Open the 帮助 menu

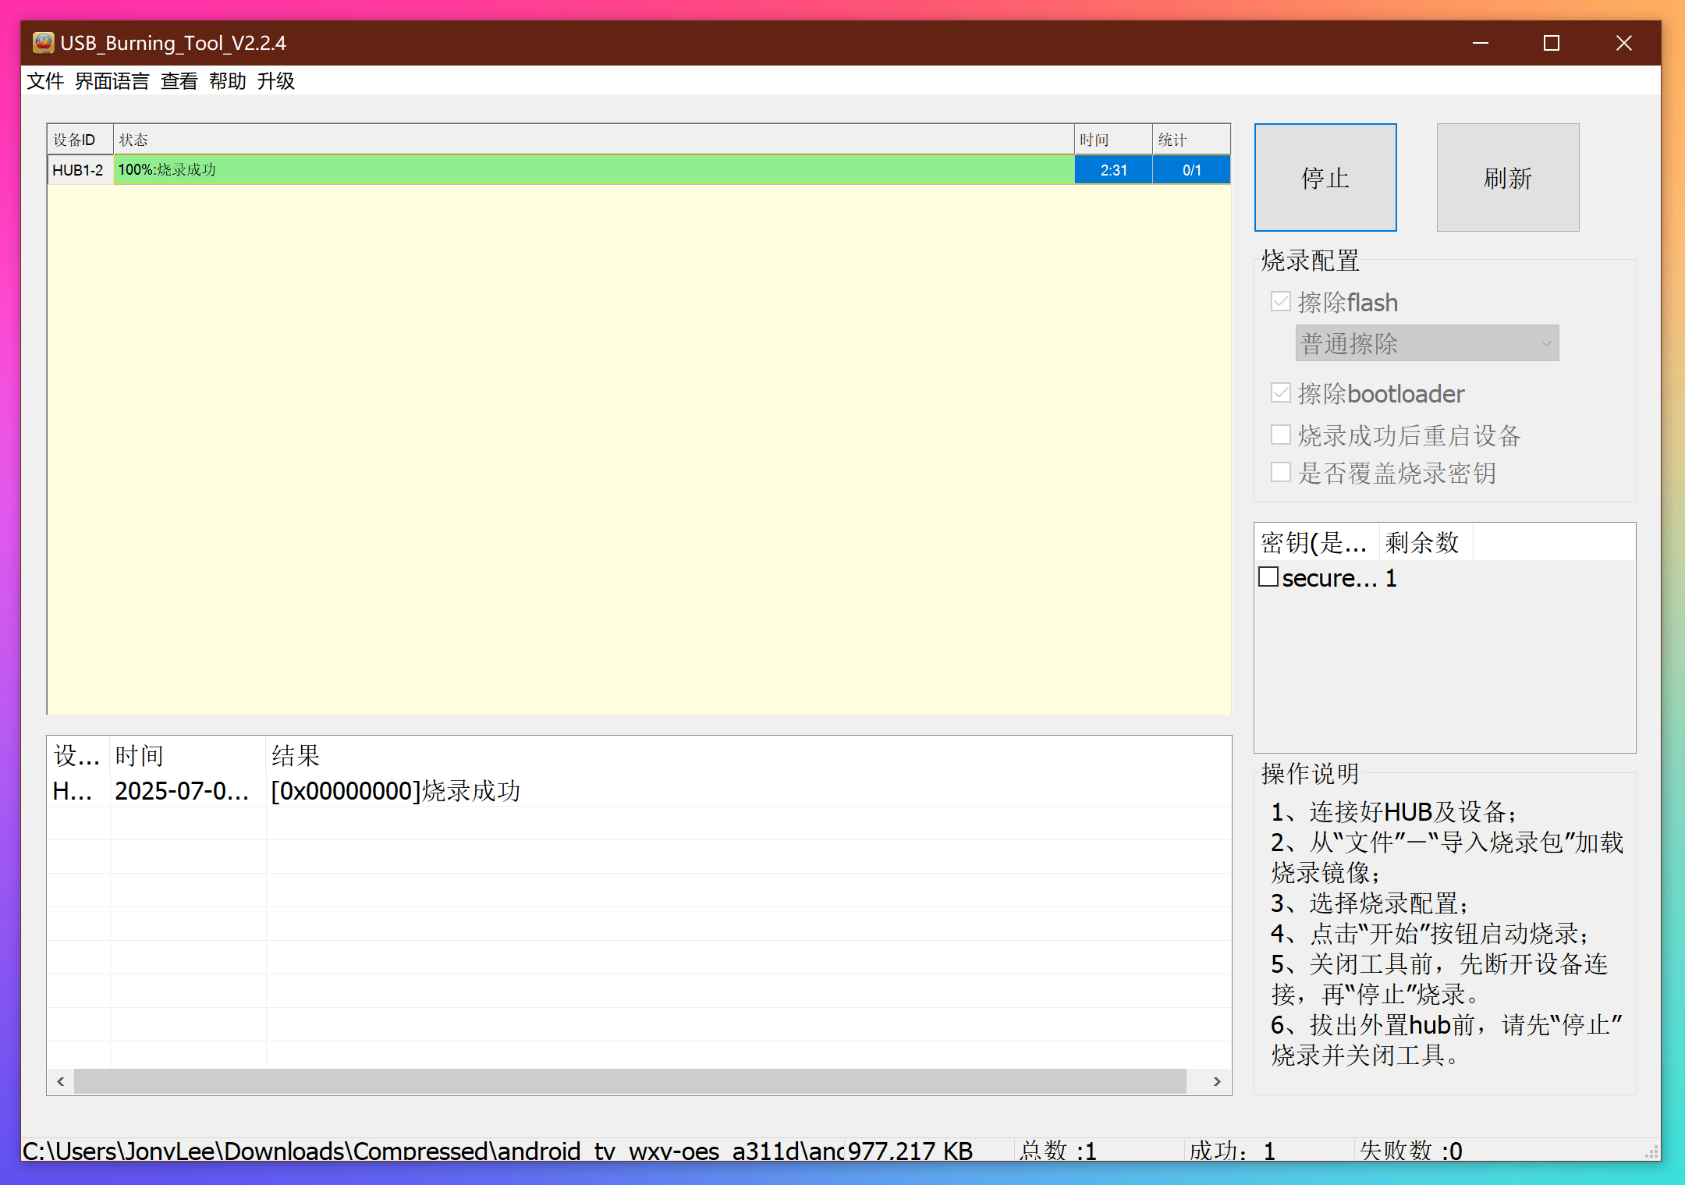tap(227, 81)
